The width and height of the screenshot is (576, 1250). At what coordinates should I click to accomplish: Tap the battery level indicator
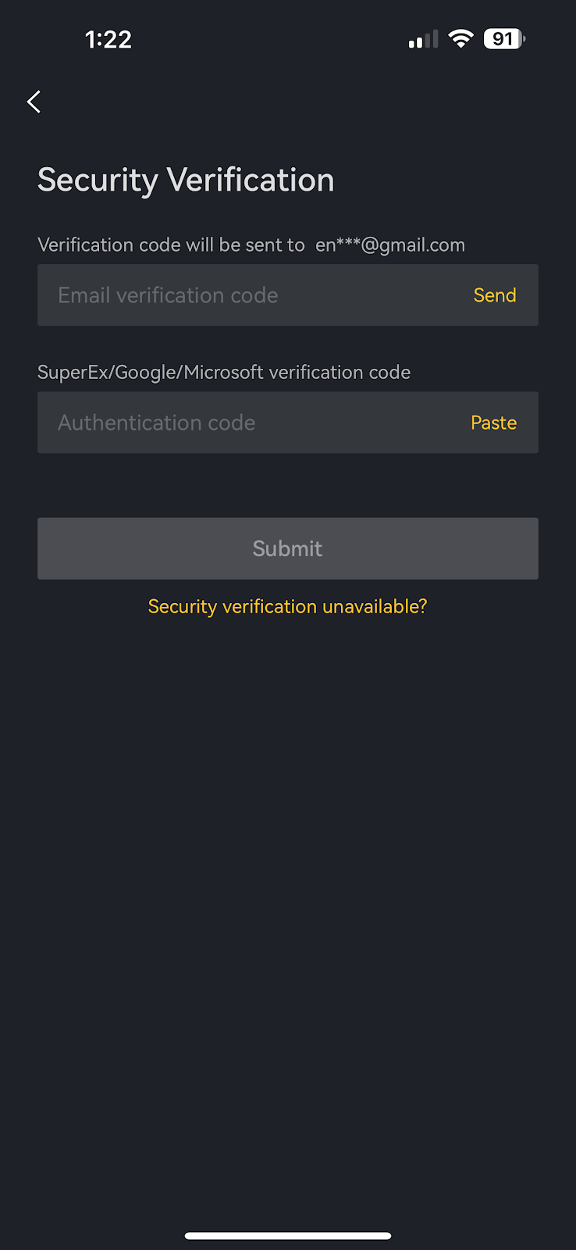(x=504, y=39)
